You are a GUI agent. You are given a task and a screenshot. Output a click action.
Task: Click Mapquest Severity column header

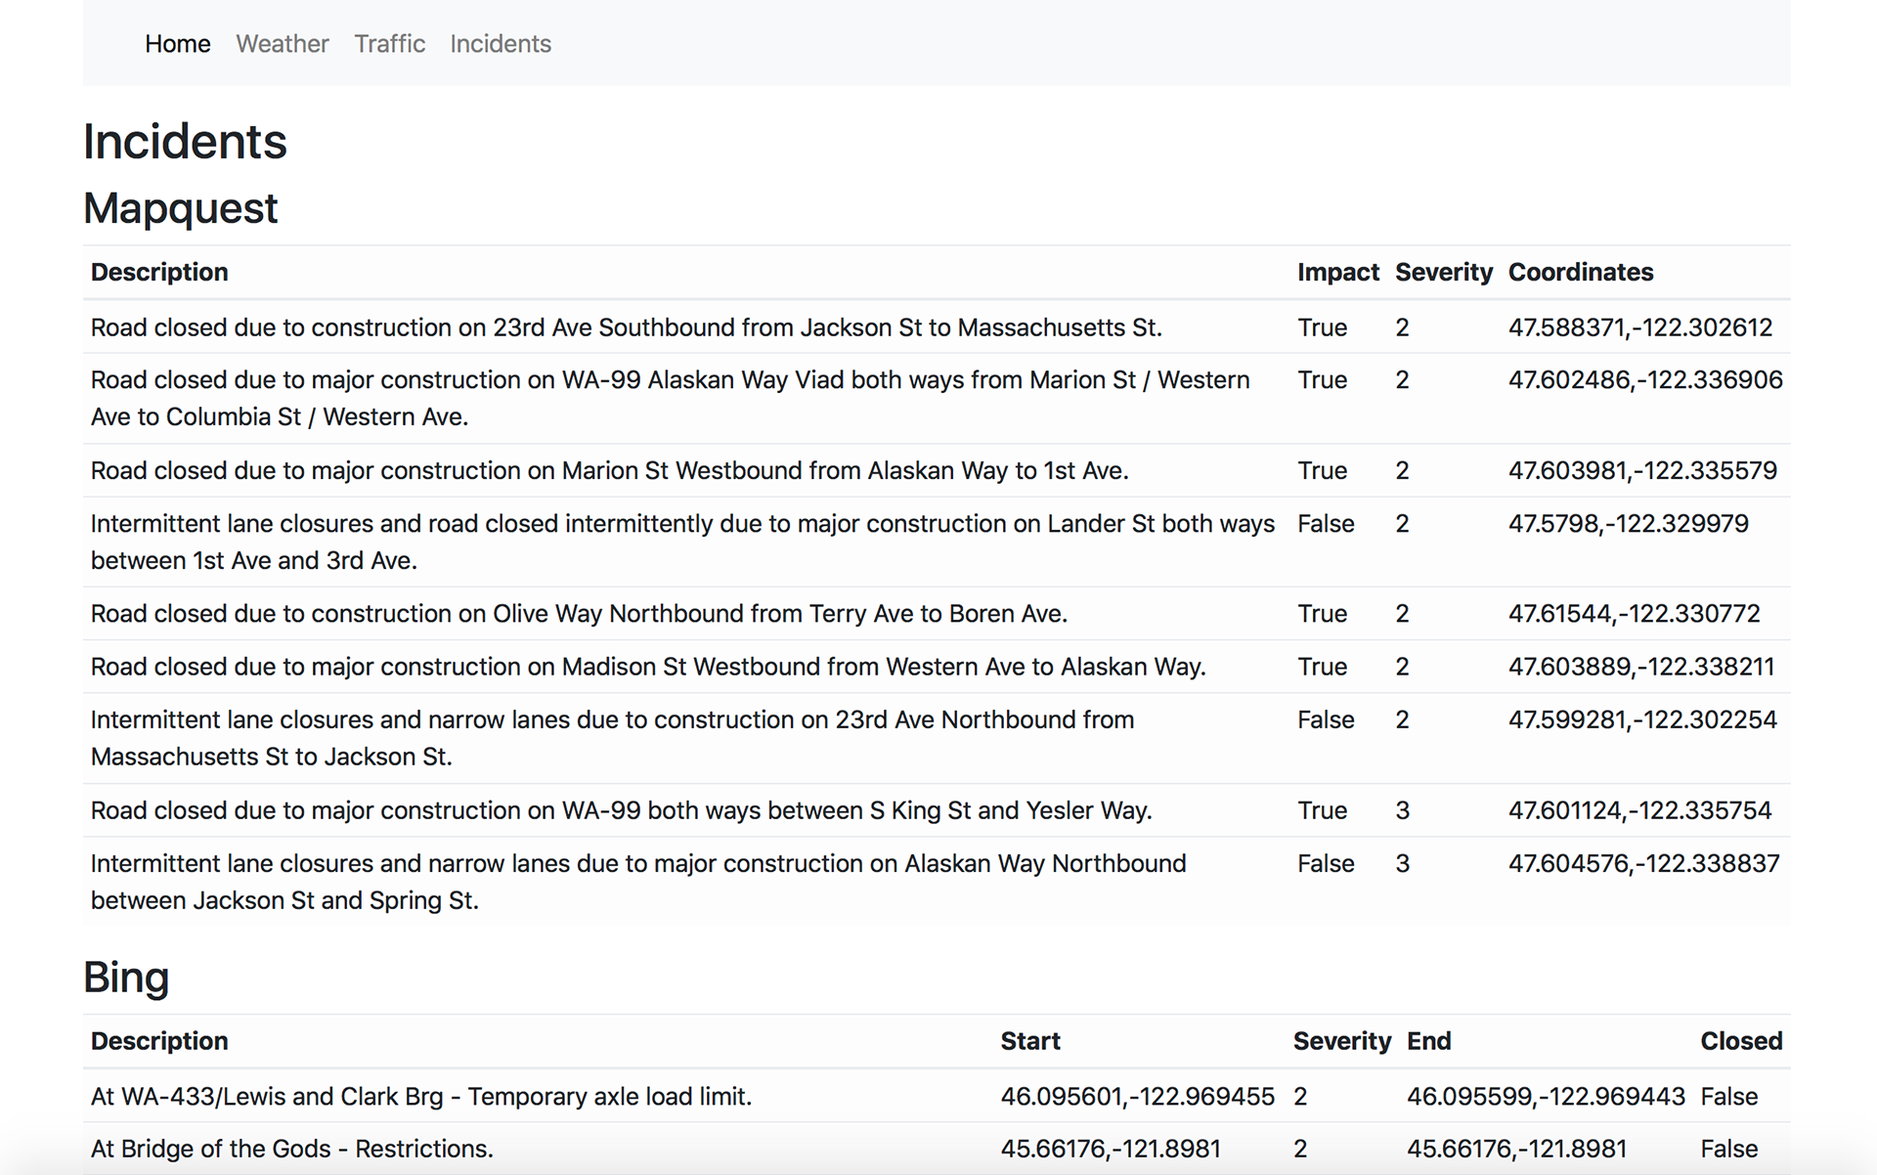pyautogui.click(x=1443, y=272)
